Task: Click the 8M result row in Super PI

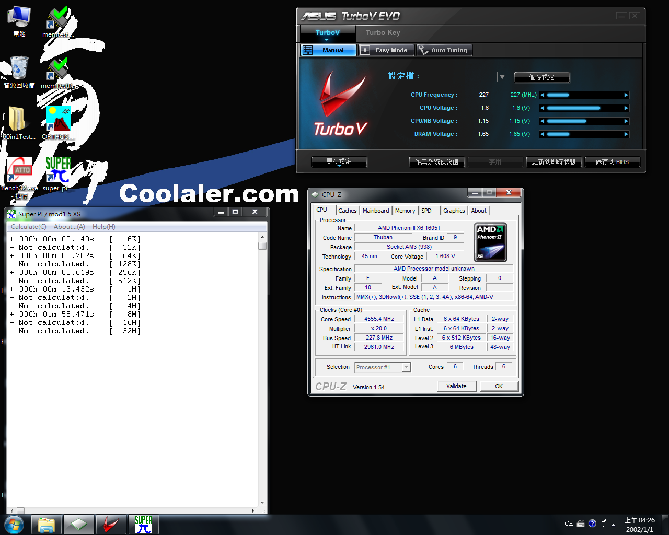Action: point(75,315)
